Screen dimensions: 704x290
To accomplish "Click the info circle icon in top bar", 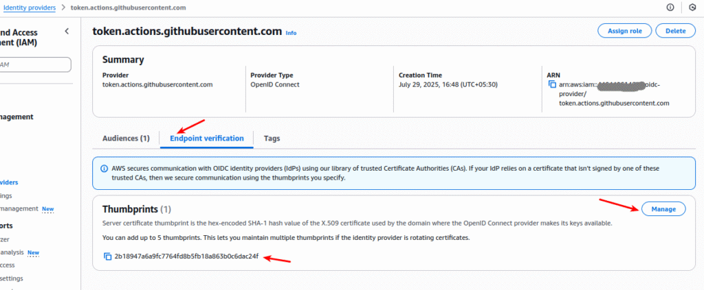I will pos(670,8).
